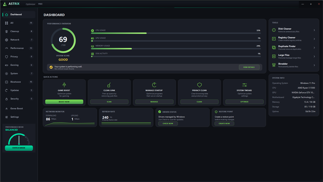Click the Manage startup button
Screen dimensions: 323x182
[154, 102]
